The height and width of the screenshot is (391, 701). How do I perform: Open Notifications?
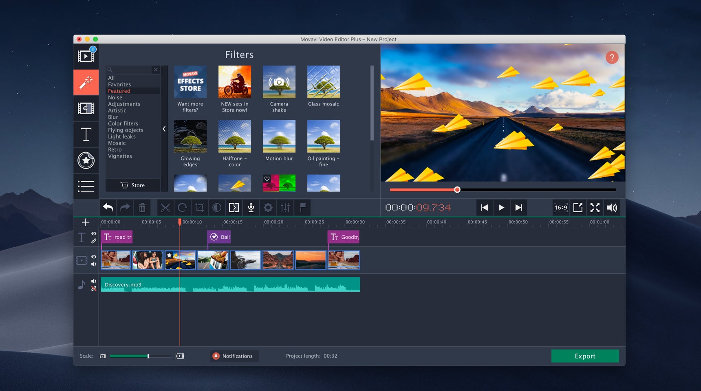pyautogui.click(x=234, y=356)
